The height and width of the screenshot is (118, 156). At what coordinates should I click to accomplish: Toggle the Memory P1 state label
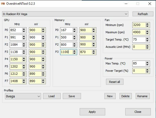[57, 37]
